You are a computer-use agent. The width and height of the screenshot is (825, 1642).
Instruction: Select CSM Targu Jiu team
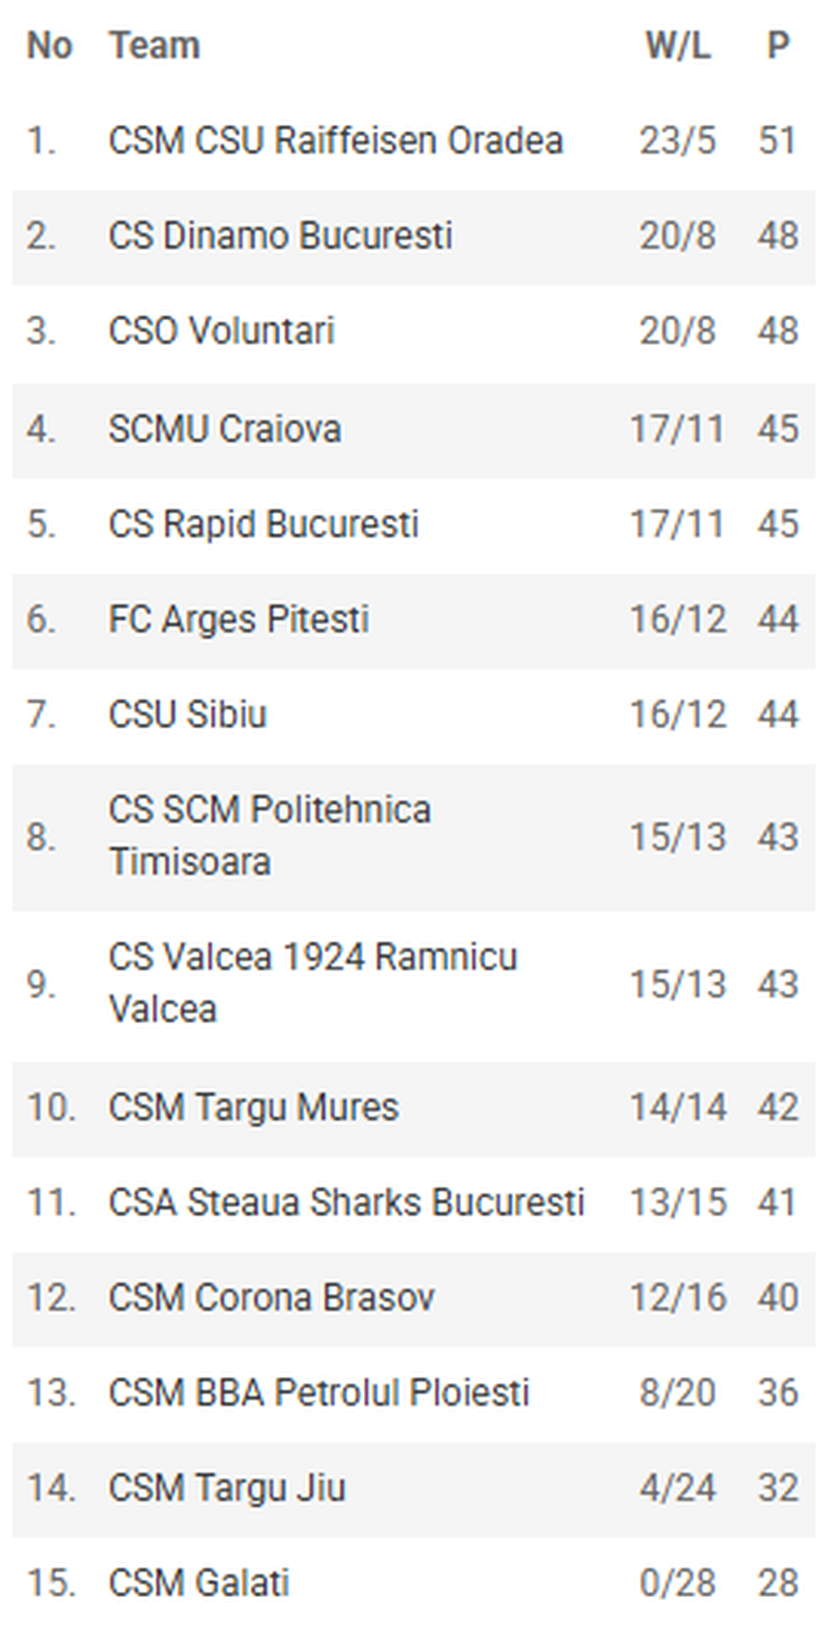226,1488
